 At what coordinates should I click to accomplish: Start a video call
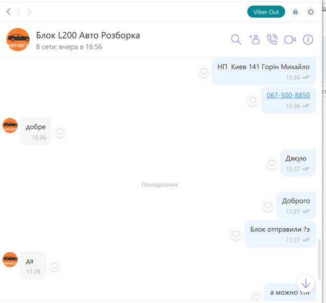[x=290, y=39]
